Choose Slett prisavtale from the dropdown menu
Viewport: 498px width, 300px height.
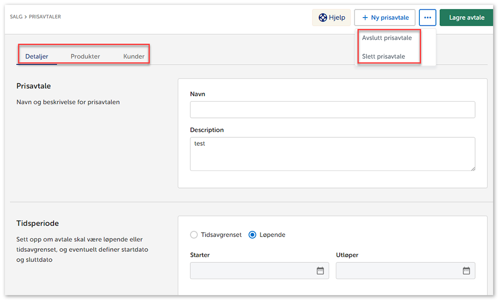pos(383,56)
